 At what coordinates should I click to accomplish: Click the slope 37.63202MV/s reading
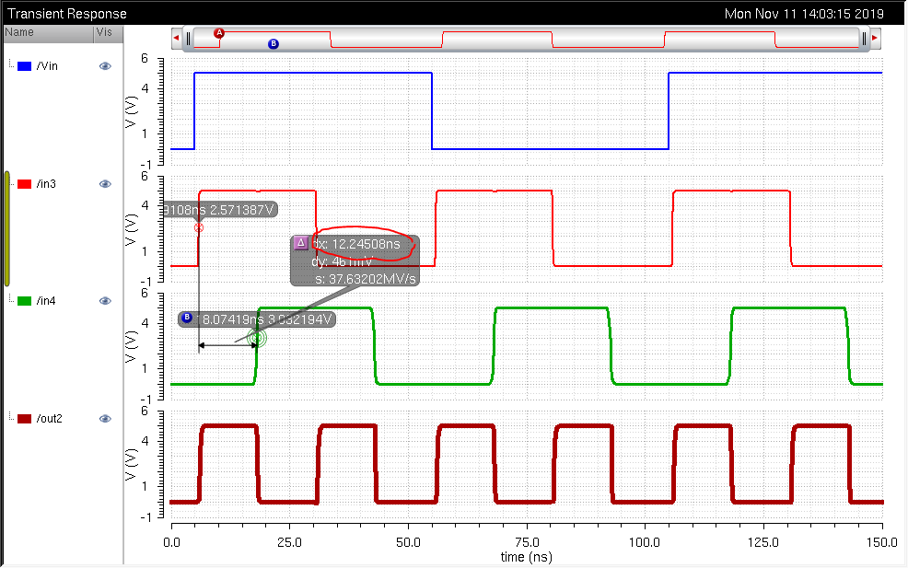pos(366,279)
